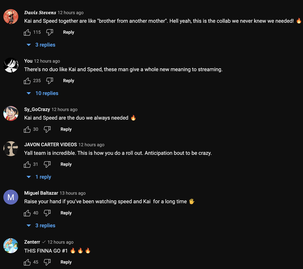
Task: Click Miguel Baltazar's purple M avatar
Action: tap(11, 197)
